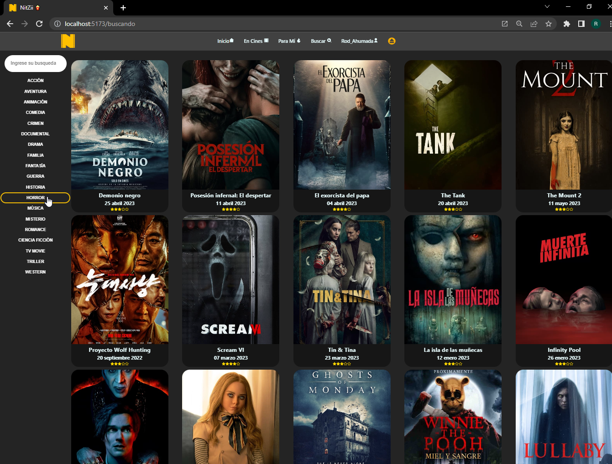612x464 pixels.
Task: Reload the page with browser refresh button
Action: pyautogui.click(x=39, y=24)
